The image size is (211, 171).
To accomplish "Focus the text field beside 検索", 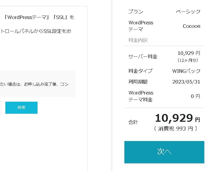I will (1, 108).
